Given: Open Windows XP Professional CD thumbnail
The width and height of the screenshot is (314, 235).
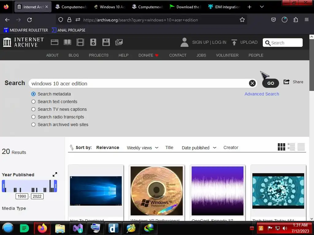Looking at the screenshot, I should coord(157,191).
